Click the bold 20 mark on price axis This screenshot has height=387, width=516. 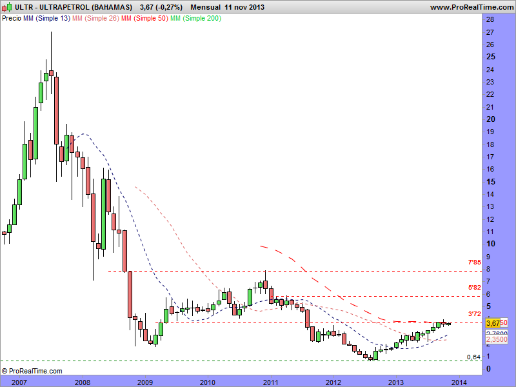[x=491, y=119]
